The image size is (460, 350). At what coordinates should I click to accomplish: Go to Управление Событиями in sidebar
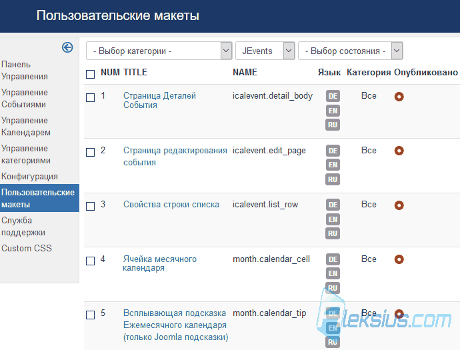[x=25, y=98]
